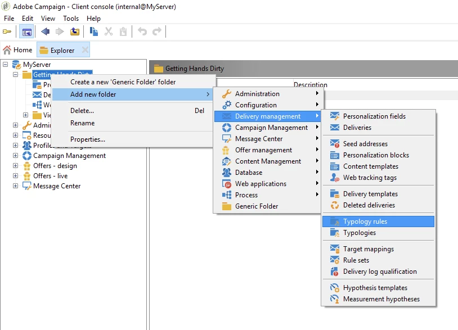This screenshot has height=330, width=458.
Task: Choose Typology rules folder type
Action: 378,221
